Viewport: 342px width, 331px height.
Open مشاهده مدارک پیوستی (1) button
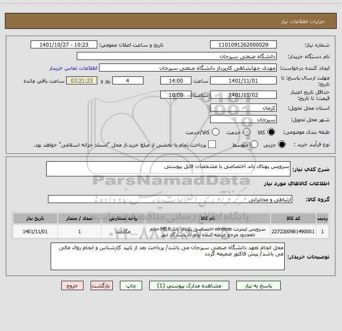189,286
